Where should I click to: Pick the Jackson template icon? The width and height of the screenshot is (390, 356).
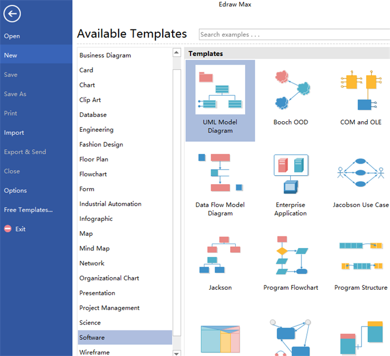(x=220, y=255)
